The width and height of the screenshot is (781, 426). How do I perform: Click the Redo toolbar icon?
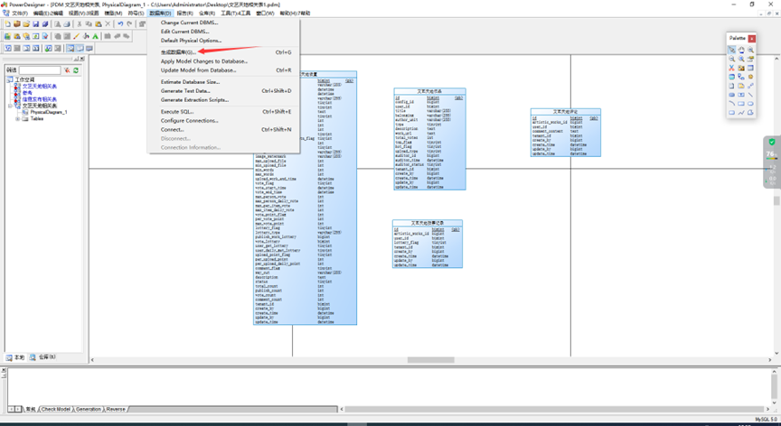129,23
